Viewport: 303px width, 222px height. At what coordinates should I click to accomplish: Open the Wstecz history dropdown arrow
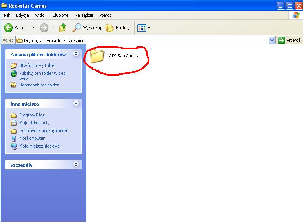[x=33, y=28]
